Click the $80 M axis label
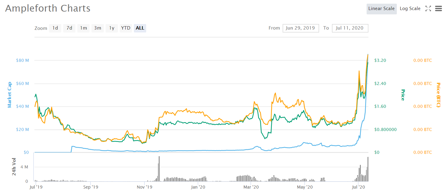Viewport: 444px width, 191px height. 22,60
